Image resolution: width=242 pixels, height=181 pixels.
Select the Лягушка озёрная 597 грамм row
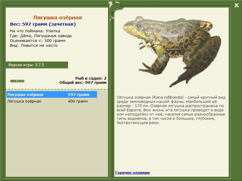tap(52, 94)
